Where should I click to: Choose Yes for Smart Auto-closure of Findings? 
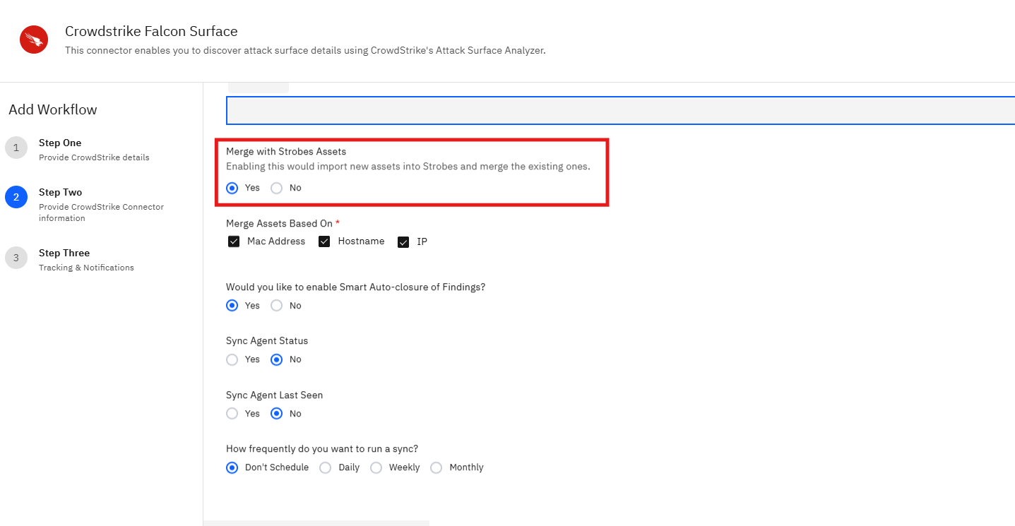(232, 306)
